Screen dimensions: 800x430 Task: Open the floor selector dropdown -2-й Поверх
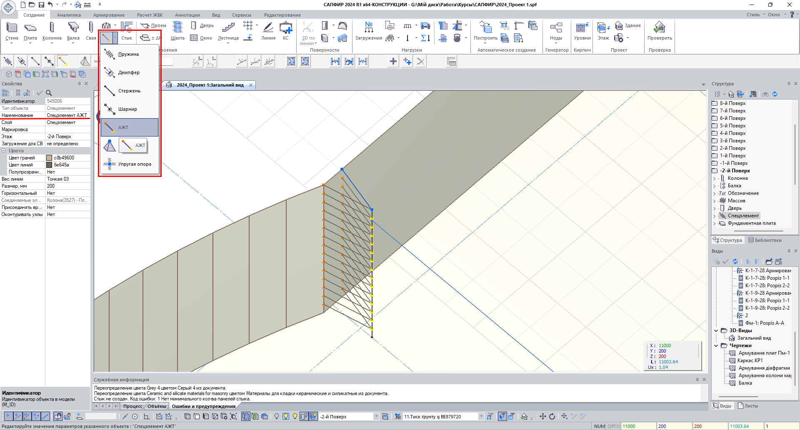[376, 416]
